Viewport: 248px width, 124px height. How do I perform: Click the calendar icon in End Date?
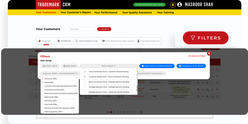pos(64,66)
